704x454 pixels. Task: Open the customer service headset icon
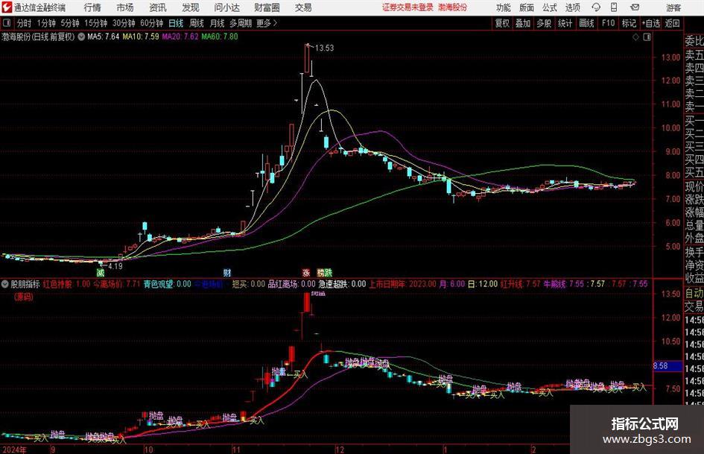pyautogui.click(x=596, y=7)
